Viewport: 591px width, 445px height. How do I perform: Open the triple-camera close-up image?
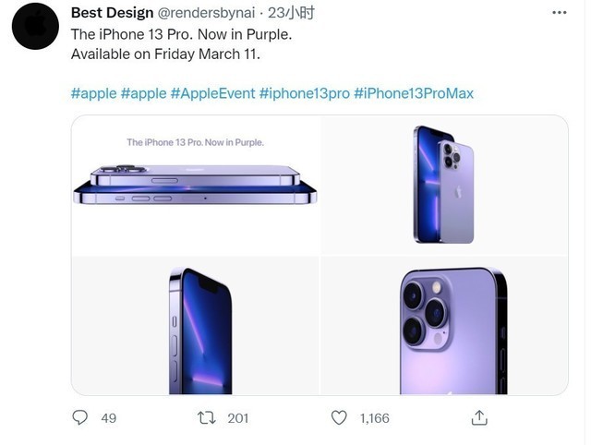444,326
